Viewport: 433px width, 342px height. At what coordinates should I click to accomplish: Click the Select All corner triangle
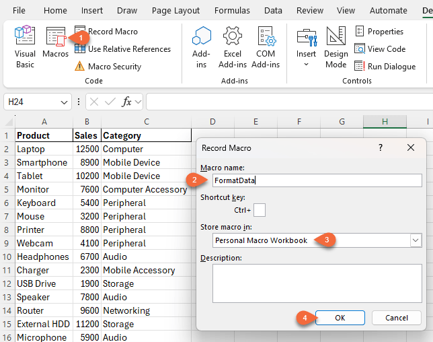pyautogui.click(x=9, y=122)
